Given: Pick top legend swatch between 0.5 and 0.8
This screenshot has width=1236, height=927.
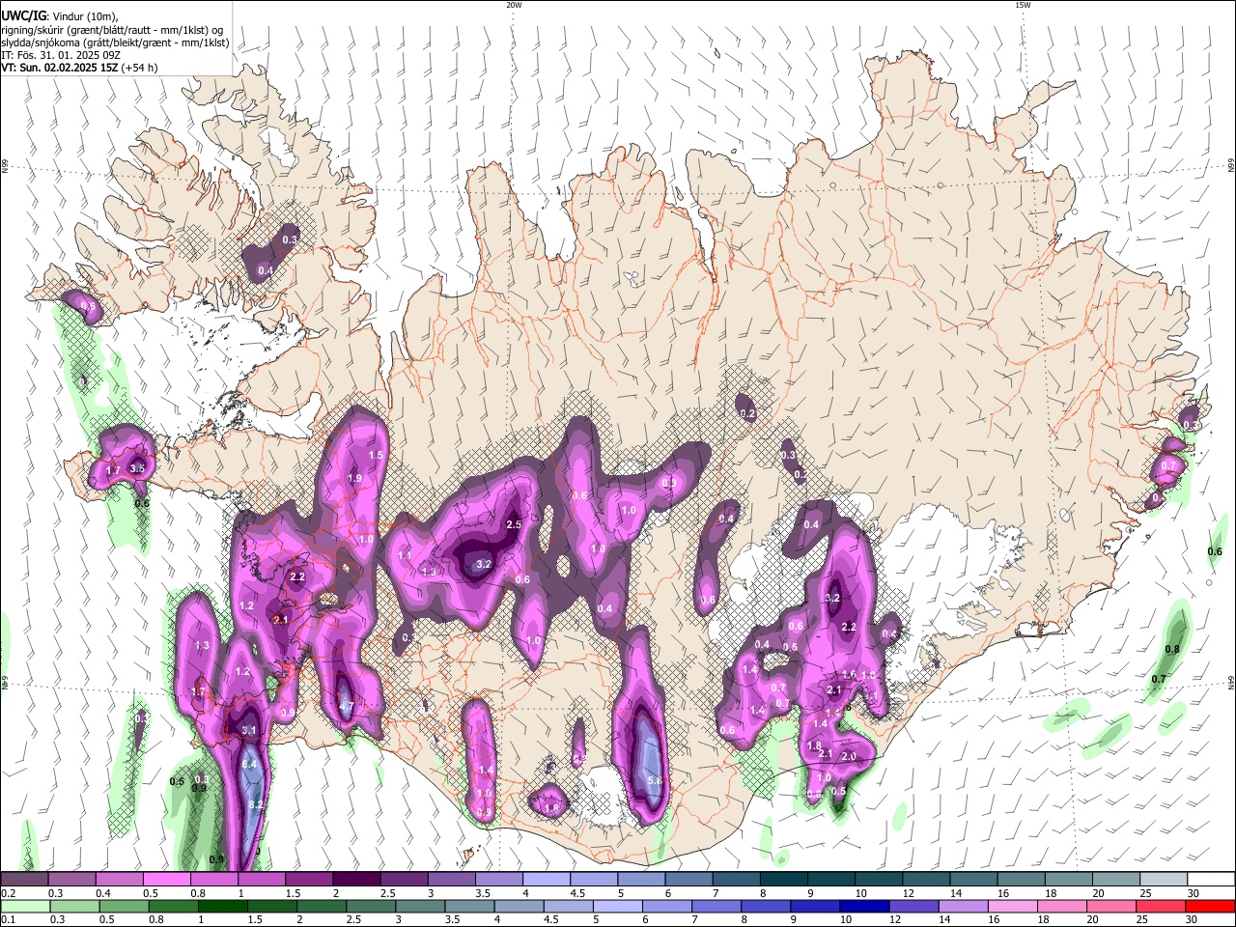Looking at the screenshot, I should point(167,880).
